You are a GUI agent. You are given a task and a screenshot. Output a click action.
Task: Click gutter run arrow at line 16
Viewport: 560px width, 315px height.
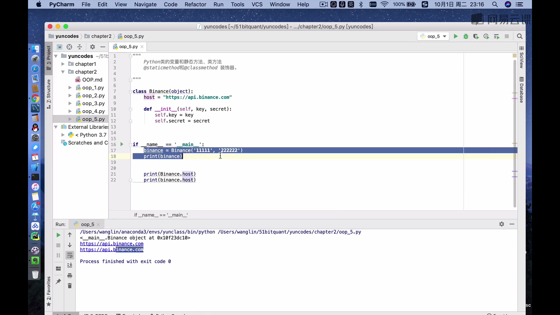[x=122, y=144]
